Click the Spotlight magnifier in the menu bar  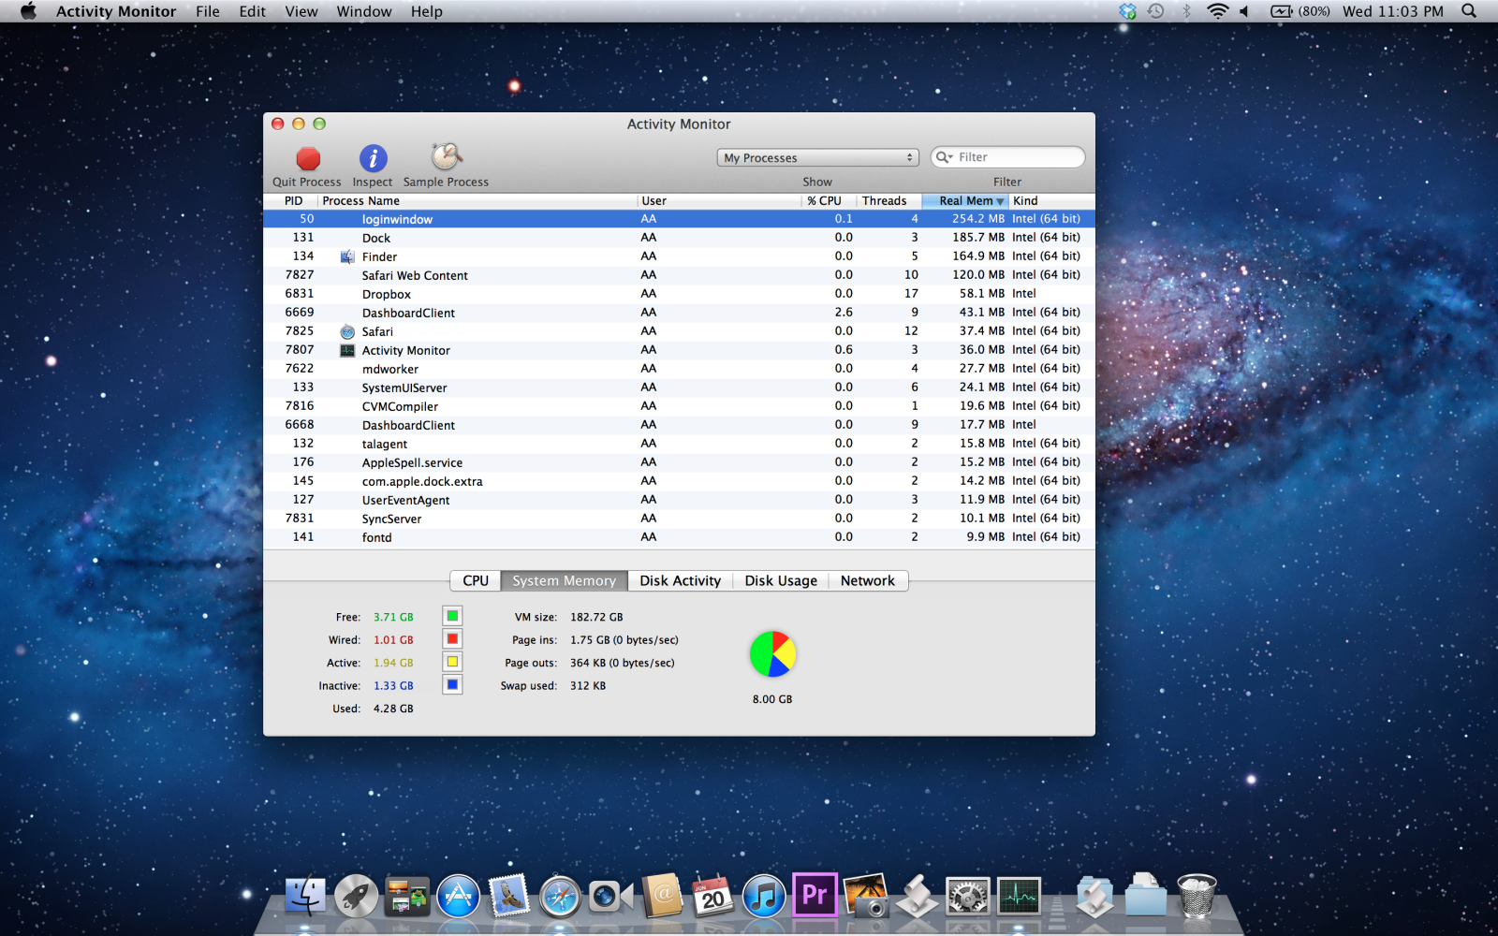click(x=1469, y=11)
